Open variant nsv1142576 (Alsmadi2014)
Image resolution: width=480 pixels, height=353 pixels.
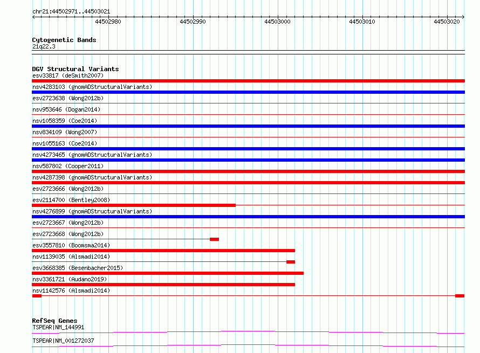pyautogui.click(x=71, y=290)
